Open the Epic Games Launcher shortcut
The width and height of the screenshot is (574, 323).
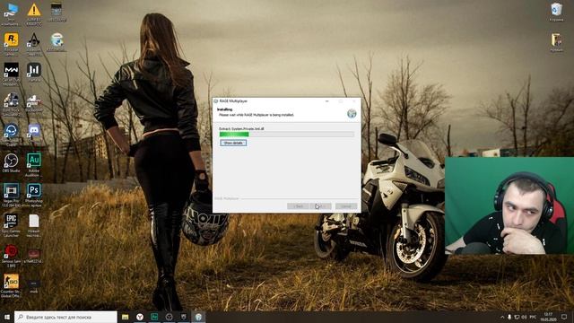pyautogui.click(x=11, y=225)
